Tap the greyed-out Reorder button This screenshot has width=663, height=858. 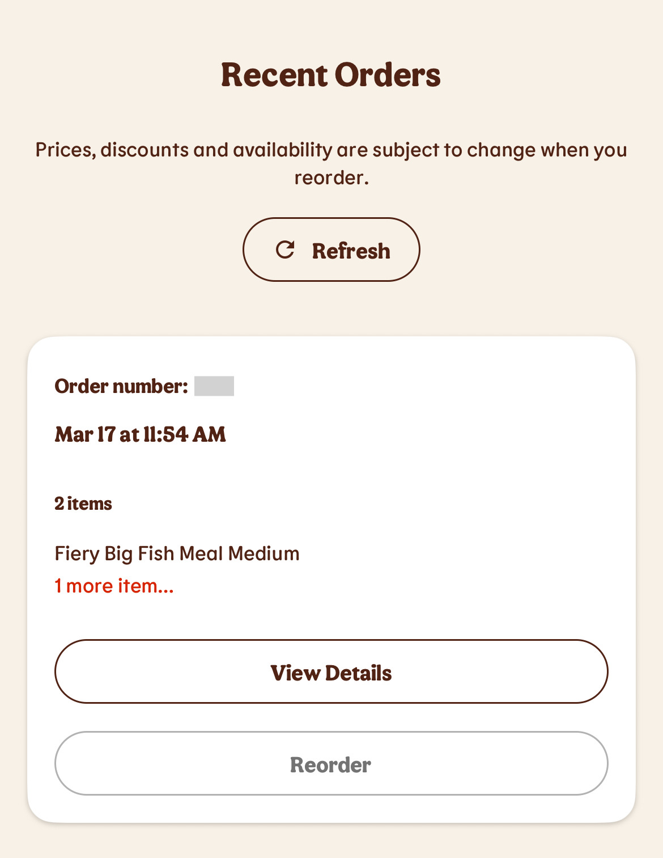331,763
